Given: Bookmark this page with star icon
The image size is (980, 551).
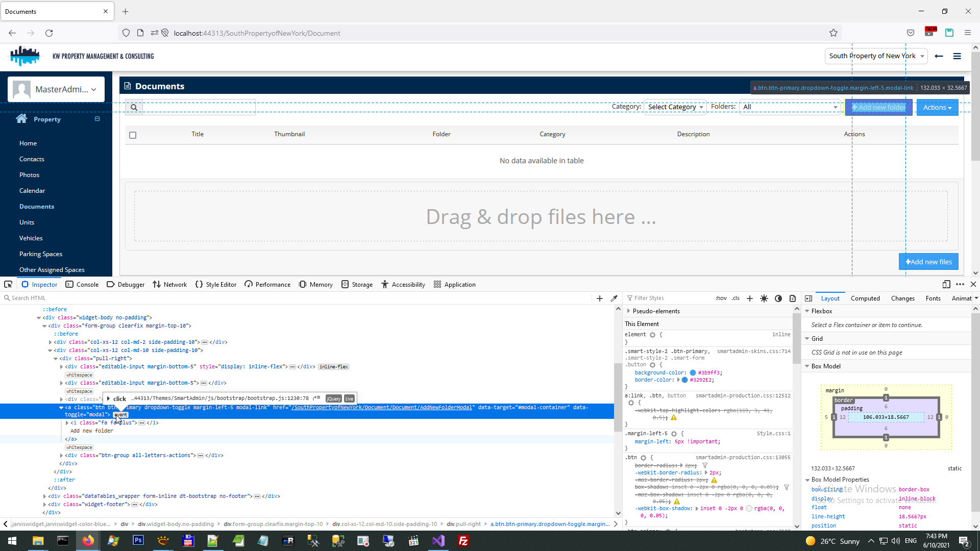Looking at the screenshot, I should coord(833,33).
